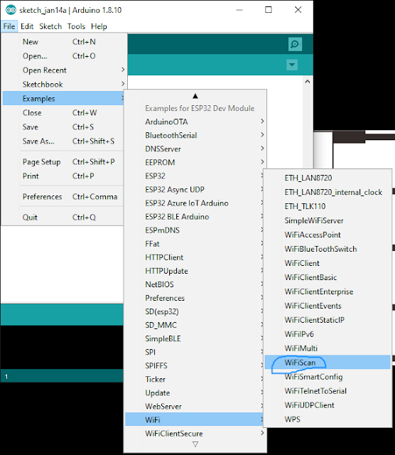Open HTTPUpdate examples
The image size is (395, 455).
pos(195,271)
